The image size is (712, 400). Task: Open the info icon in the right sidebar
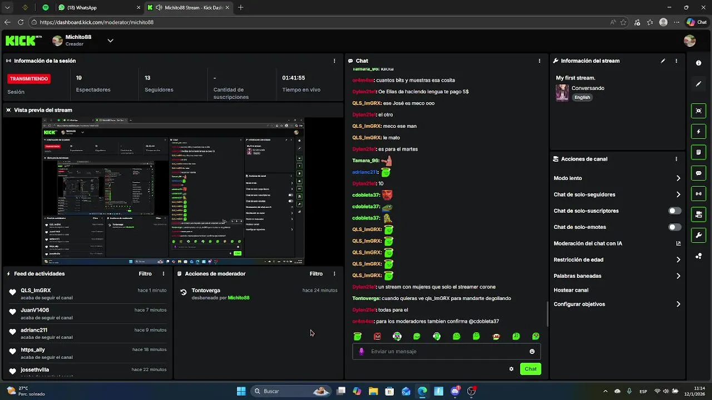click(699, 63)
